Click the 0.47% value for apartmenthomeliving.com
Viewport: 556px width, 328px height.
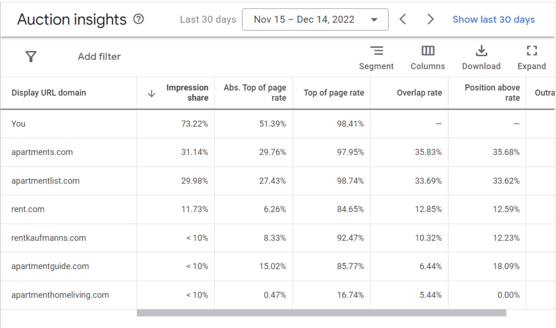point(275,295)
